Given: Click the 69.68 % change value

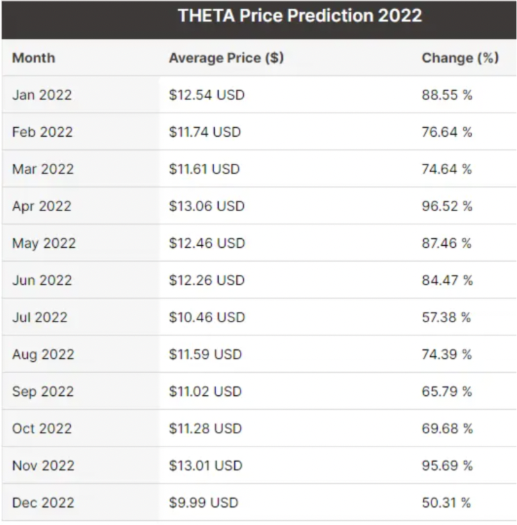Looking at the screenshot, I should [447, 428].
